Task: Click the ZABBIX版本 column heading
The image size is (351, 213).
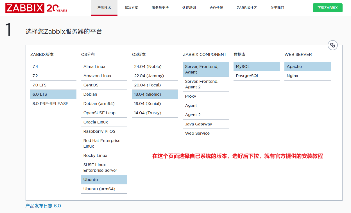Action: click(x=42, y=54)
